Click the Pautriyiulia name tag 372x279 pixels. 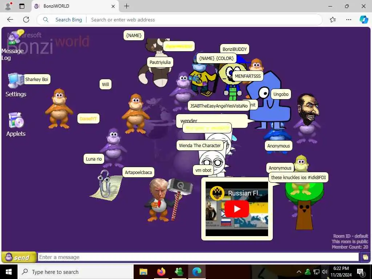tap(160, 62)
